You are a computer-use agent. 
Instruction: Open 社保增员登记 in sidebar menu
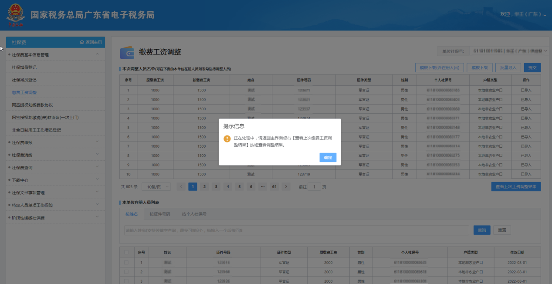[24, 68]
